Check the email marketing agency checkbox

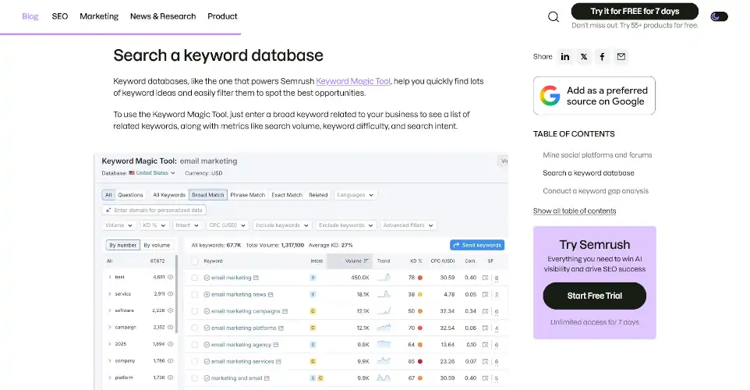pyautogui.click(x=195, y=345)
